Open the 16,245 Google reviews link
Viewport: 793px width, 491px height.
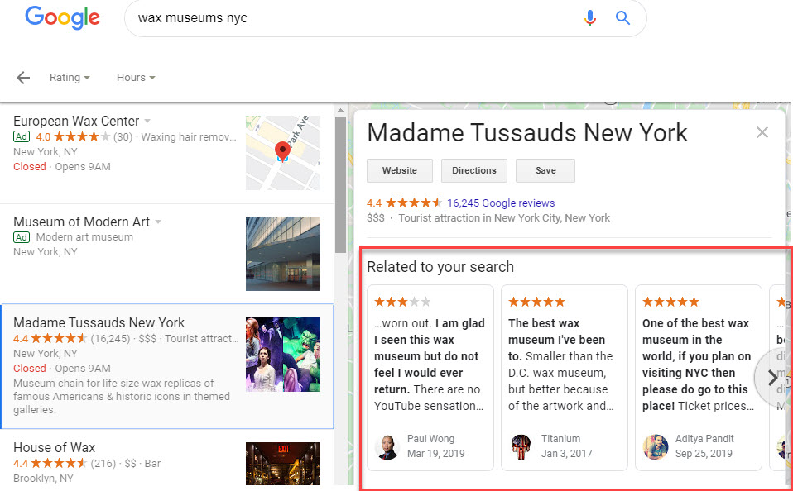pos(501,203)
